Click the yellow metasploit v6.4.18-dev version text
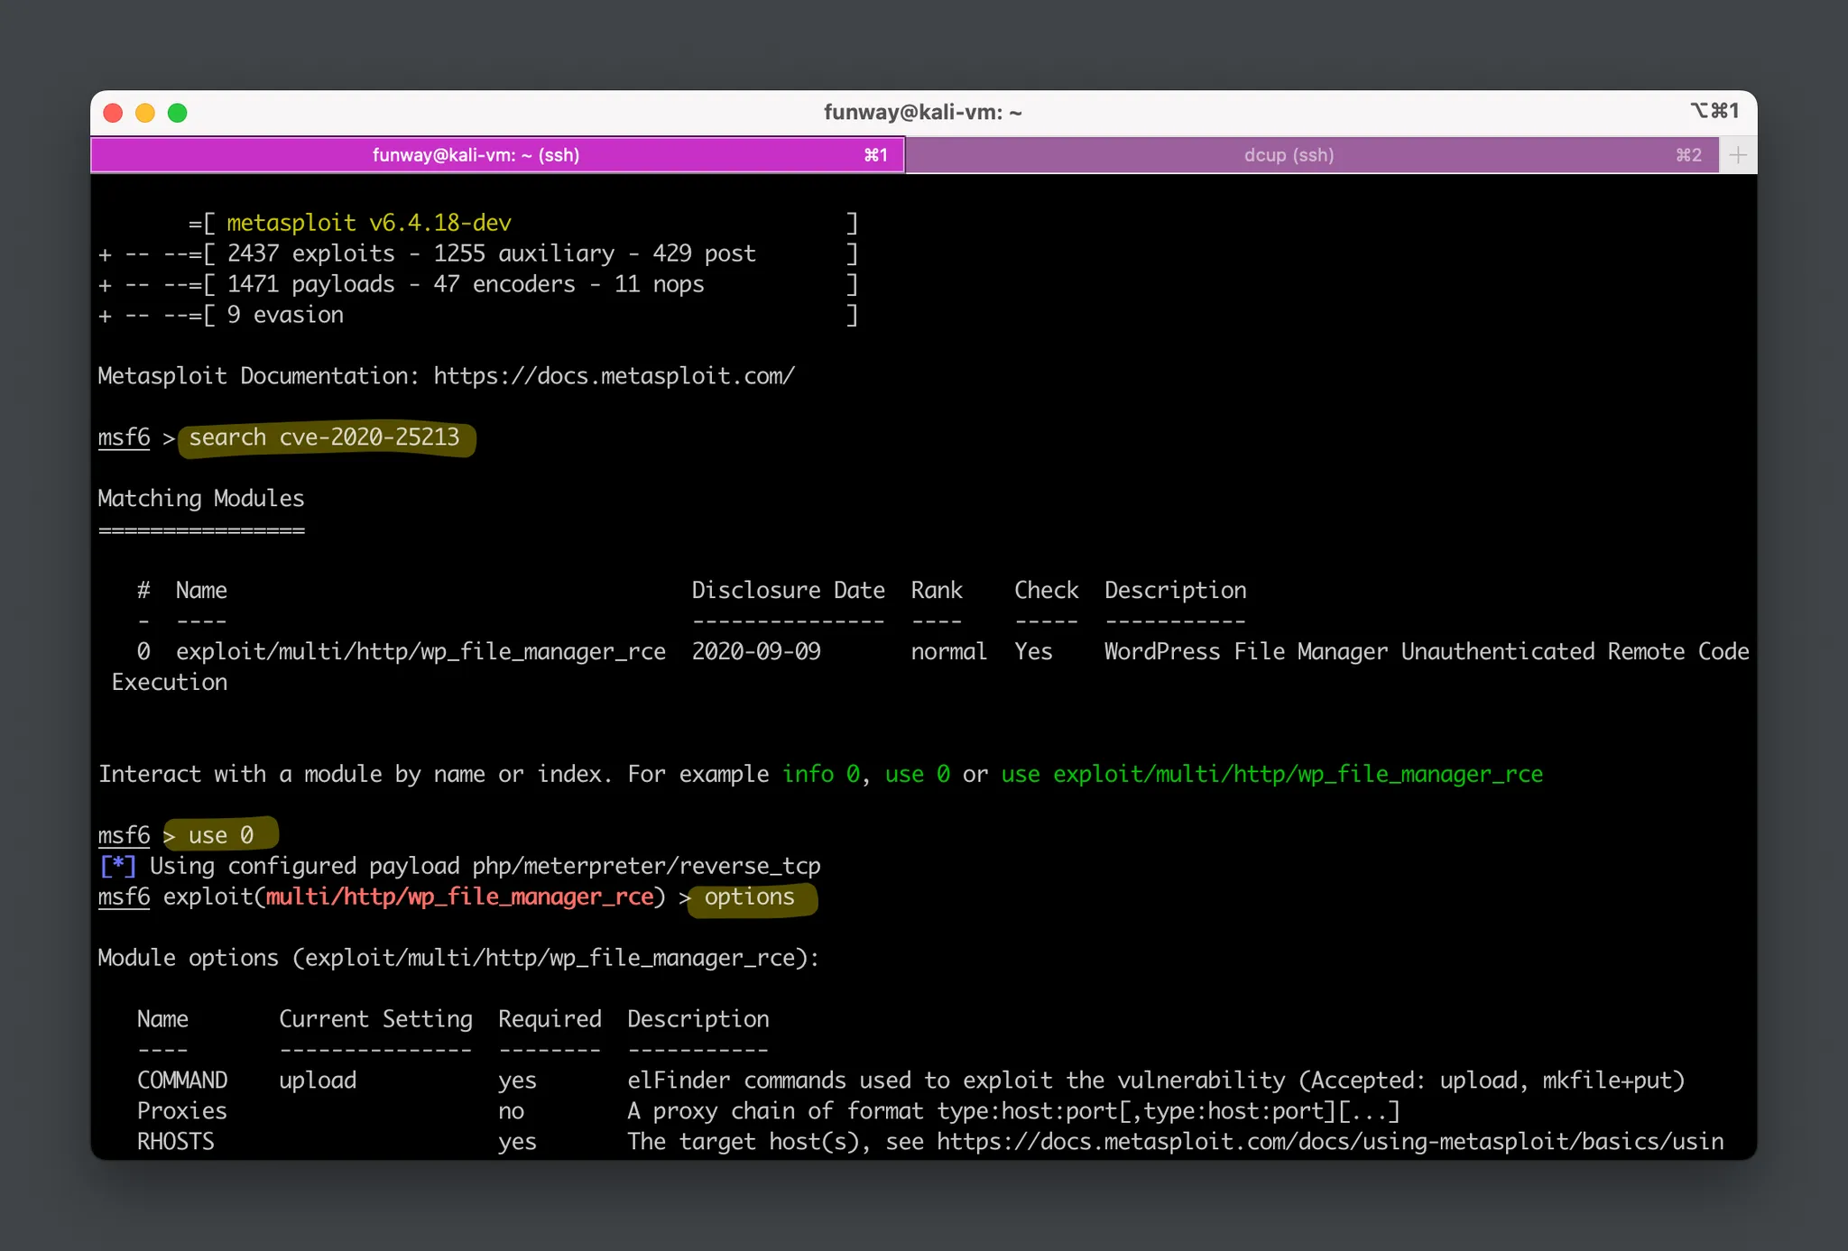 (368, 223)
